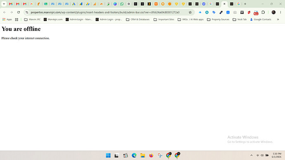
Task: Open the Admin Login - prop... bookmark
Action: (x=109, y=19)
